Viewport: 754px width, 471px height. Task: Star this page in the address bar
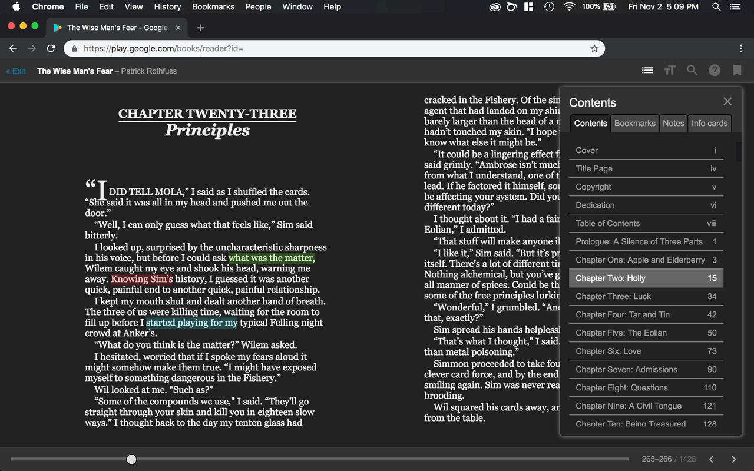point(594,48)
